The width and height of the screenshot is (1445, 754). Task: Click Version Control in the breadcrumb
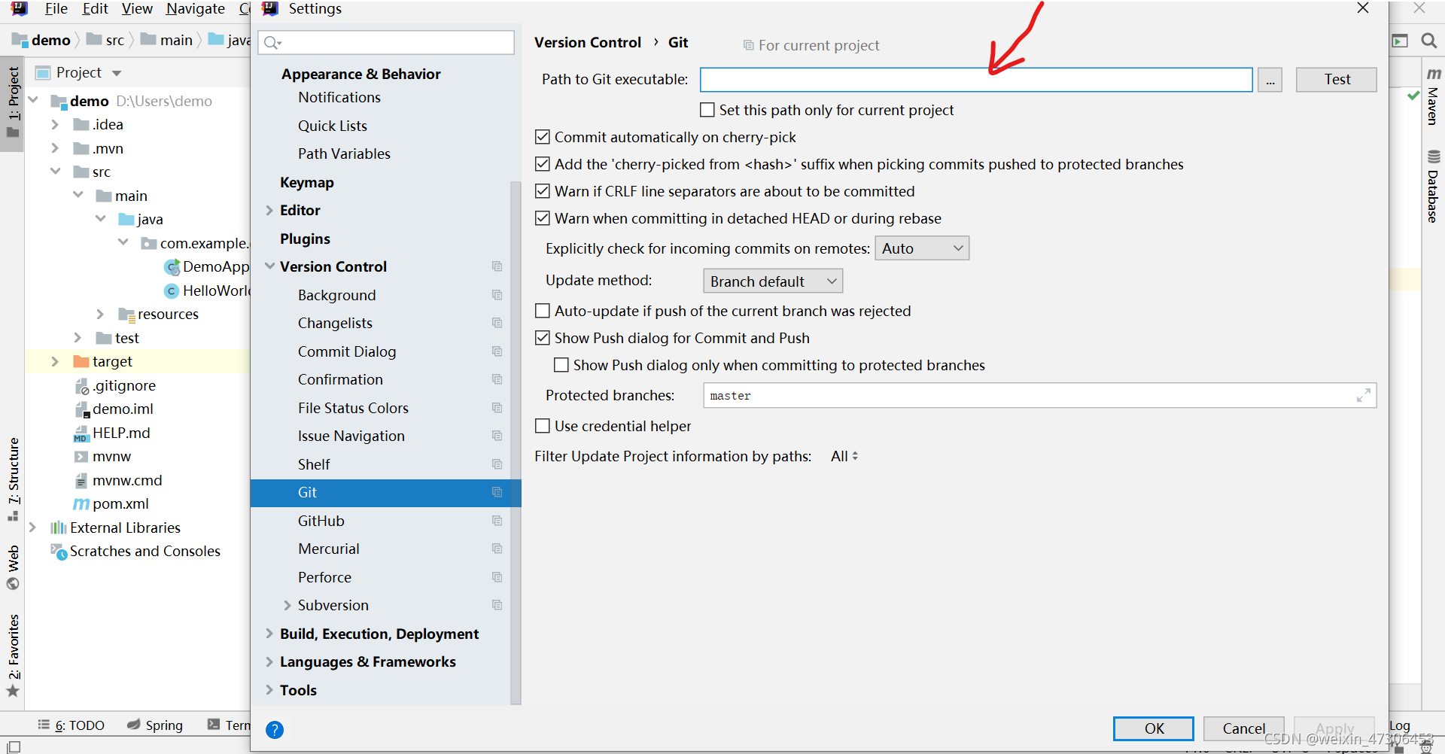pyautogui.click(x=588, y=43)
